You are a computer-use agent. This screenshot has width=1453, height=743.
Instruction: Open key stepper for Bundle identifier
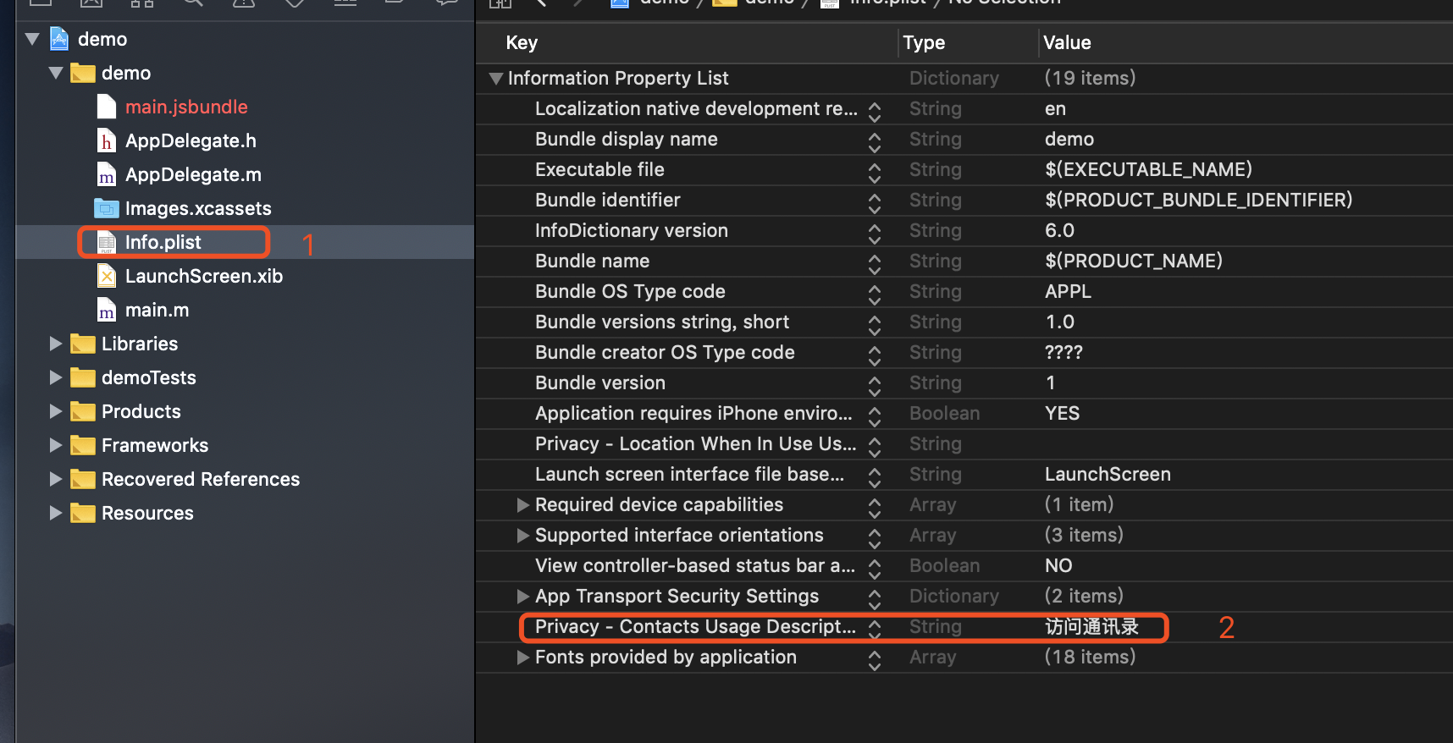pos(875,201)
